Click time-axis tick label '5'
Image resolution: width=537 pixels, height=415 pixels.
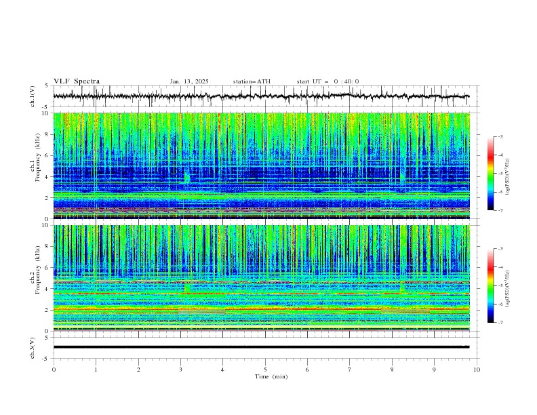pos(265,370)
